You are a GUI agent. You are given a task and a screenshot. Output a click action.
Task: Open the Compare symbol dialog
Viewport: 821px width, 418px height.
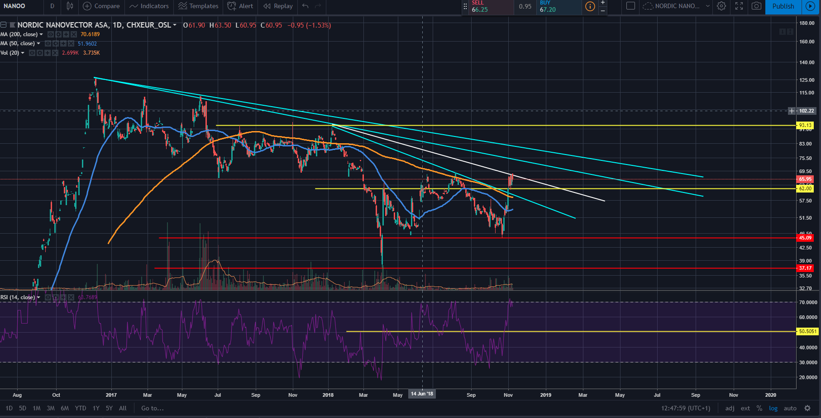[x=101, y=6]
